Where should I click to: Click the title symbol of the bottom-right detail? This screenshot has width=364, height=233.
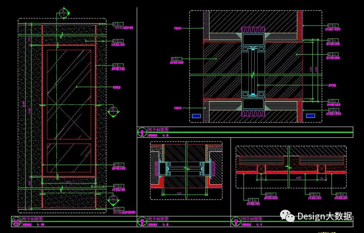coord(235,221)
